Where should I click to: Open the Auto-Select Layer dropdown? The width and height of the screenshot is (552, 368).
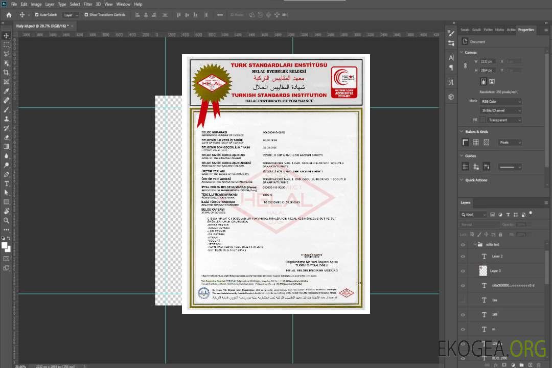(71, 15)
